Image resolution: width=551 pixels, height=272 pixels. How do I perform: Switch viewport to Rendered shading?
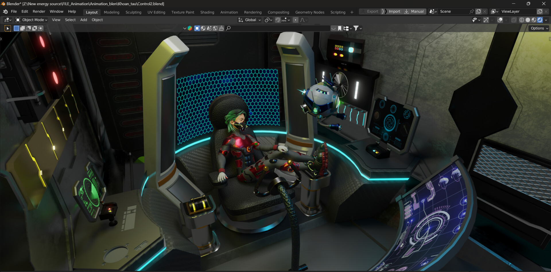coord(540,20)
